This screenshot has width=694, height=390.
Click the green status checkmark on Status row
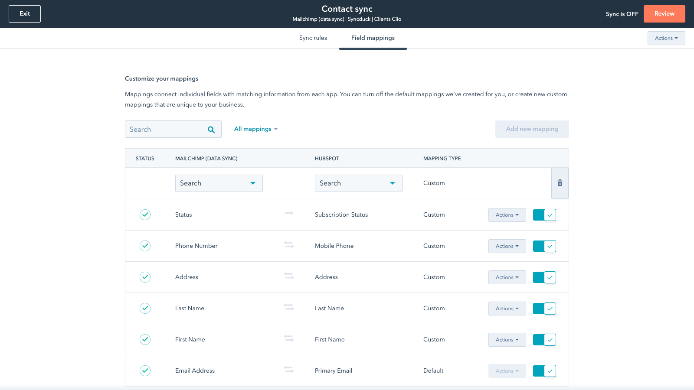point(145,214)
